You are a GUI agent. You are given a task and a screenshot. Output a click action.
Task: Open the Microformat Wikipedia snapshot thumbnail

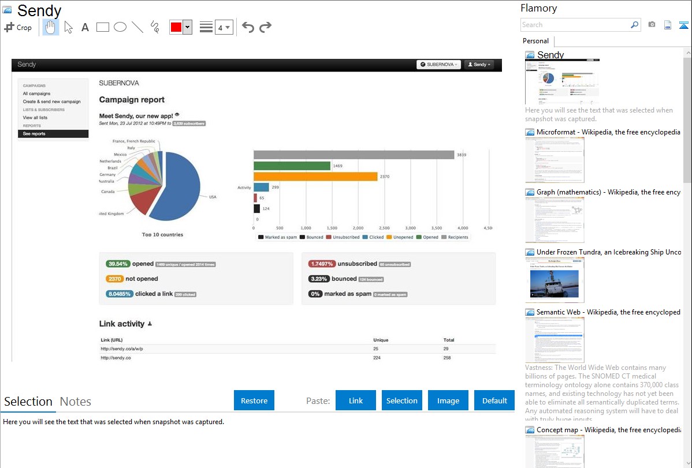555,160
